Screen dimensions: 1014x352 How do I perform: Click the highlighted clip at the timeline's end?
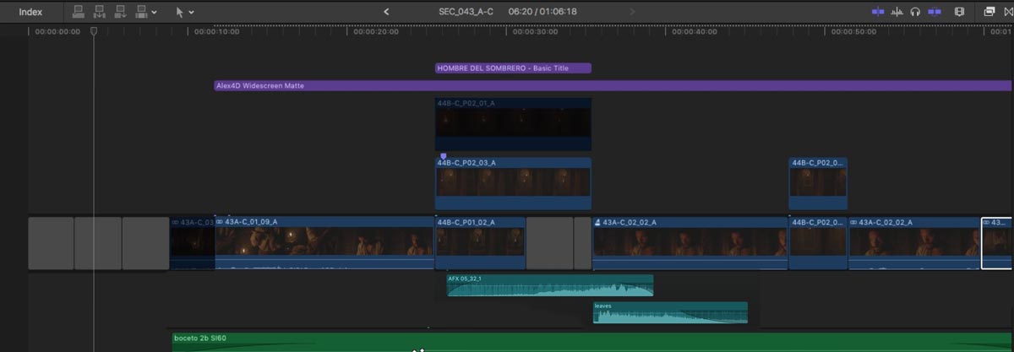(x=996, y=243)
